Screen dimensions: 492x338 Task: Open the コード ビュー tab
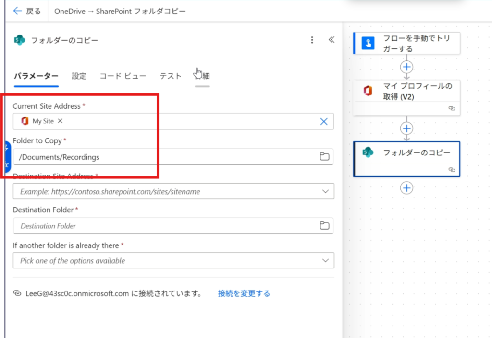coord(123,76)
